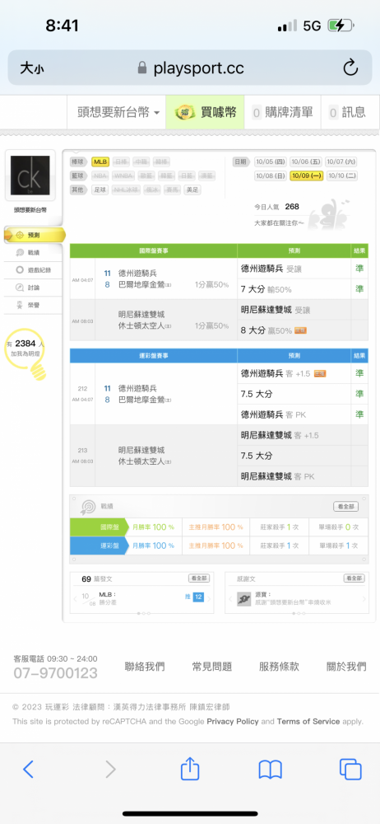Show previous thanks post with left chevron
The height and width of the screenshot is (824, 380).
(x=229, y=598)
